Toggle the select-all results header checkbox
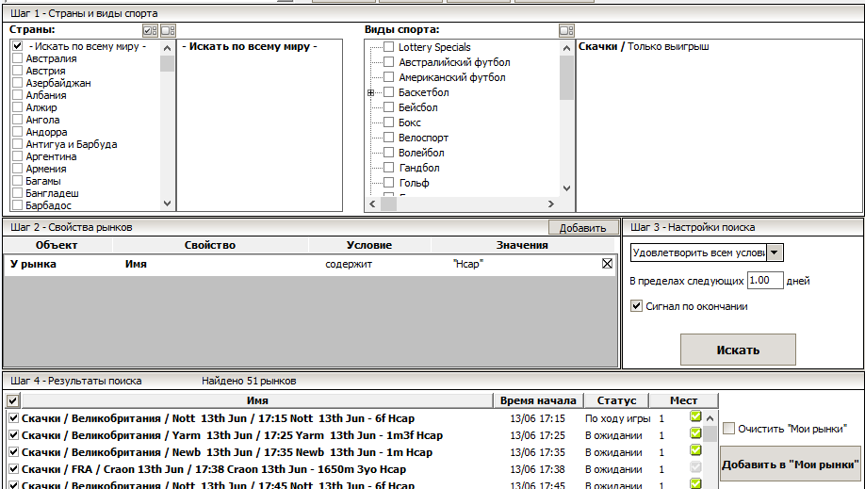This screenshot has height=489, width=865. coord(12,400)
